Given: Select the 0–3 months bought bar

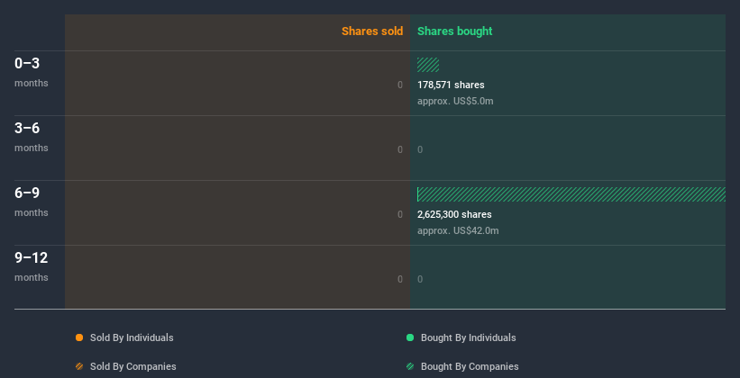Looking at the screenshot, I should (428, 65).
